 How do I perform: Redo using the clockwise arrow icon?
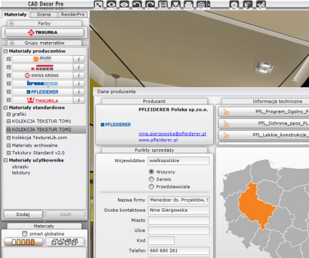click(x=150, y=4)
